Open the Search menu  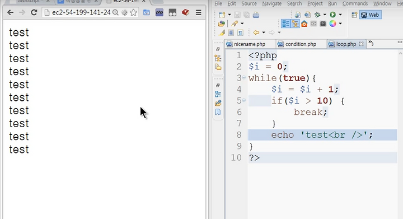coord(294,3)
